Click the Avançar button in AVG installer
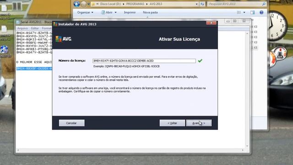Image resolution: width=293 pixels, height=165 pixels. [199, 123]
